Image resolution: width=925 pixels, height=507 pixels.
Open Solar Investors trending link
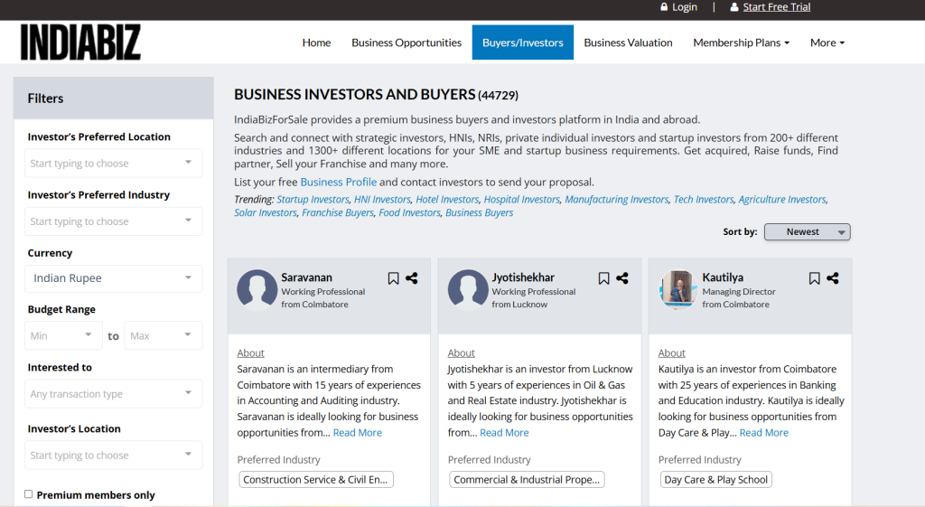(x=266, y=212)
